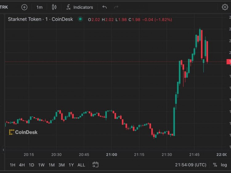This screenshot has height=173, width=231.
Task: Click the open value O2.02
Action: click(x=94, y=20)
